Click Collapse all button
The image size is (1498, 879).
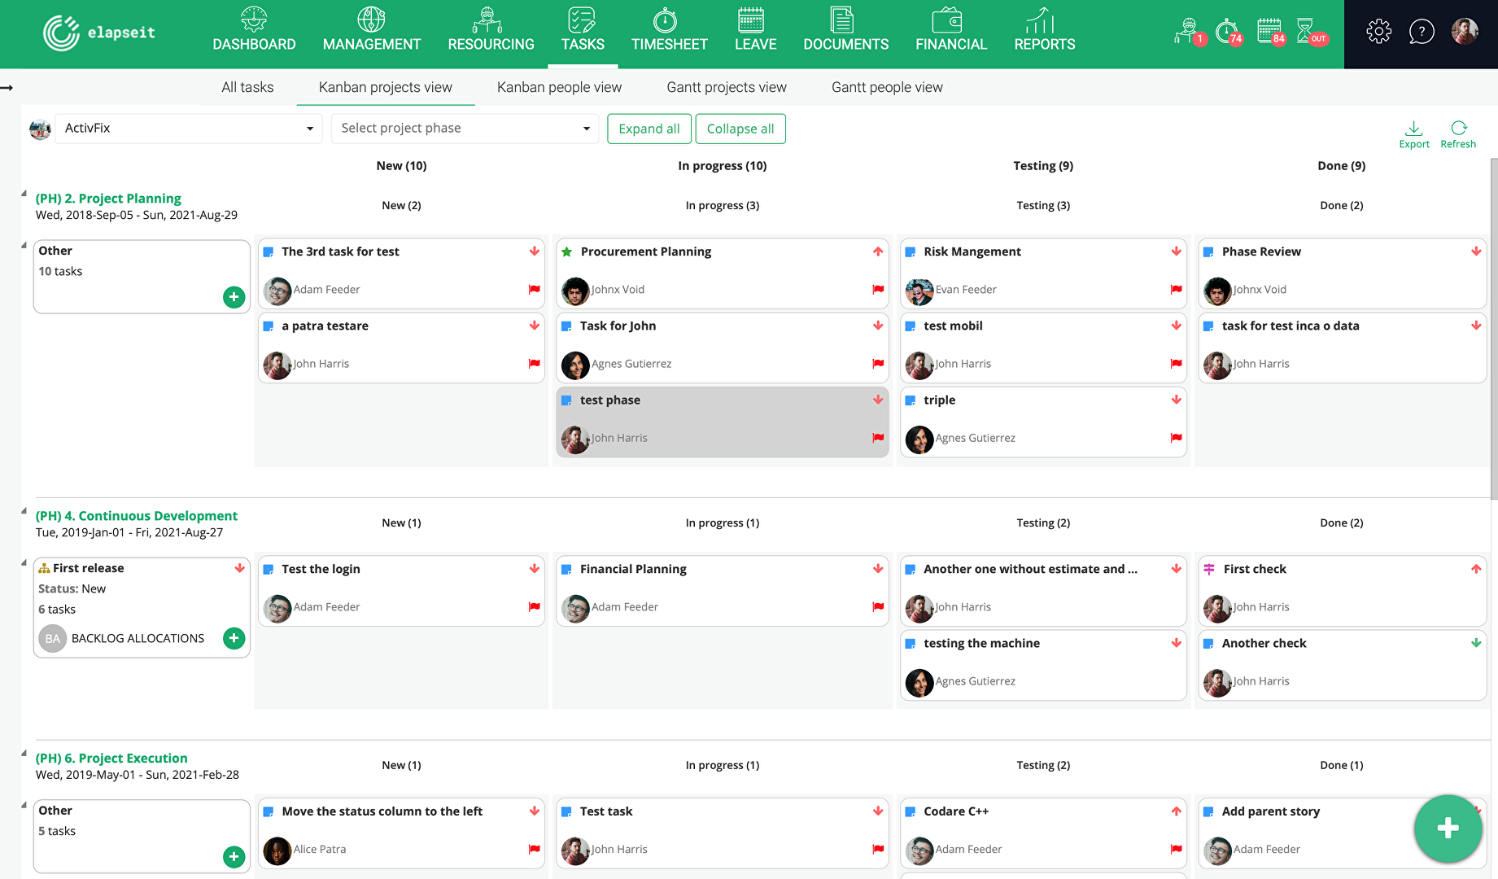coord(740,129)
